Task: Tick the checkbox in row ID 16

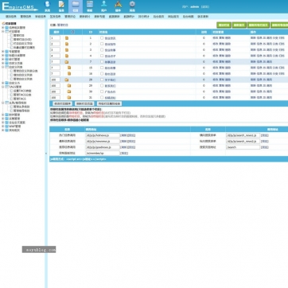Action: pos(102,73)
